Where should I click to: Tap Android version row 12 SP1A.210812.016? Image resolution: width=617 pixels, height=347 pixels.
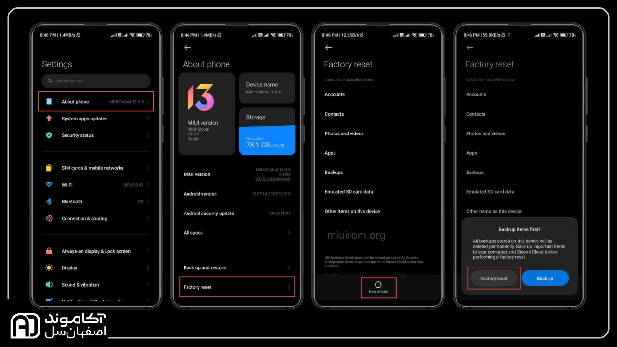click(x=237, y=194)
